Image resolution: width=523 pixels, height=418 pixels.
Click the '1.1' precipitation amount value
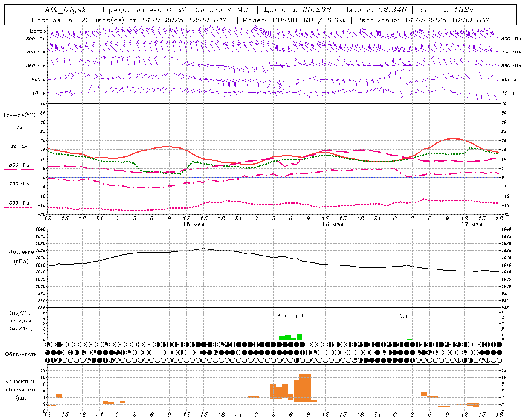click(299, 316)
